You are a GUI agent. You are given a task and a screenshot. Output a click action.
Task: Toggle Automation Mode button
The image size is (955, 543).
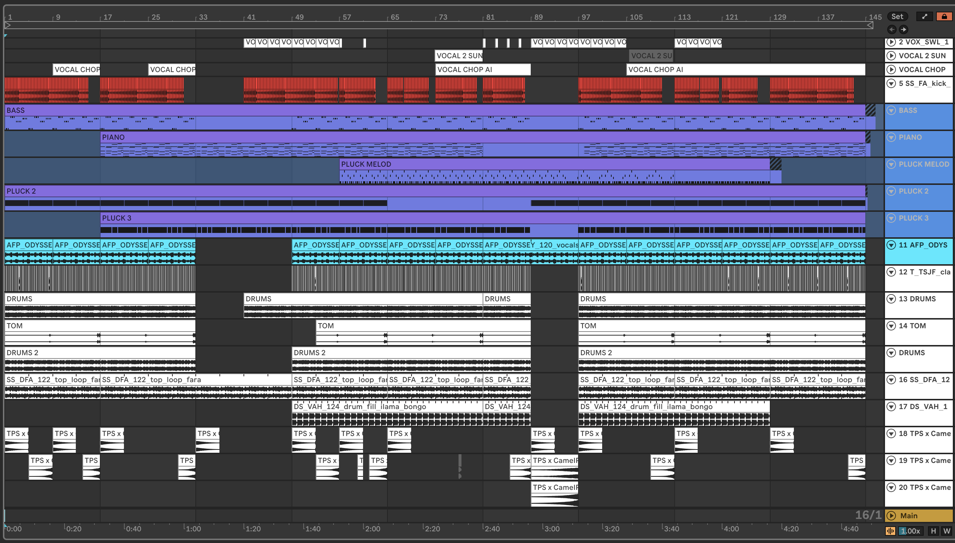click(924, 16)
